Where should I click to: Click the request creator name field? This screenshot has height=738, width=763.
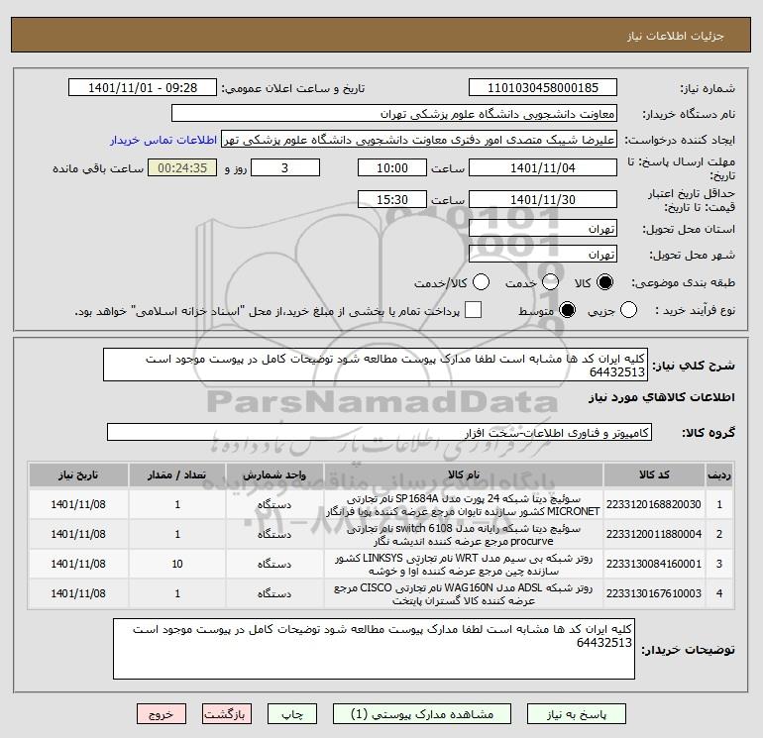click(x=419, y=140)
